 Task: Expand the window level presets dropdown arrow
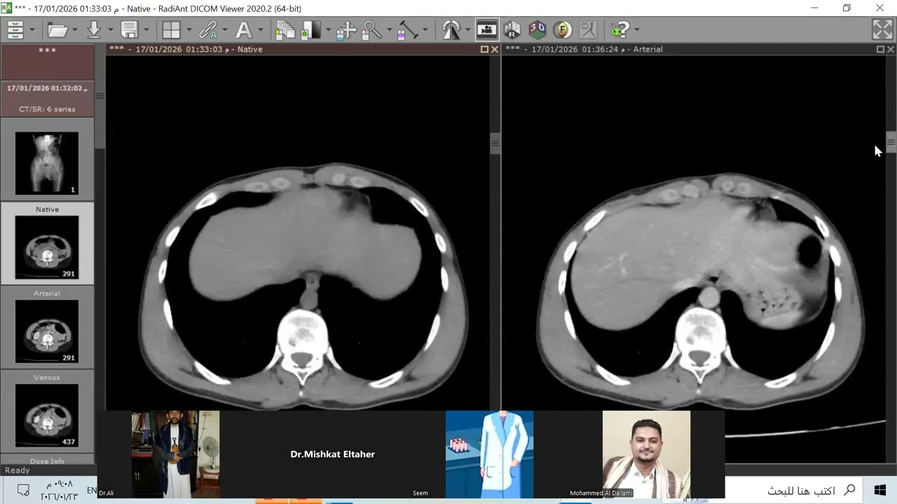[327, 30]
